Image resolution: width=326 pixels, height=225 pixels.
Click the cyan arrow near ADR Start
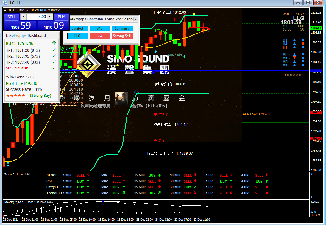[184, 56]
